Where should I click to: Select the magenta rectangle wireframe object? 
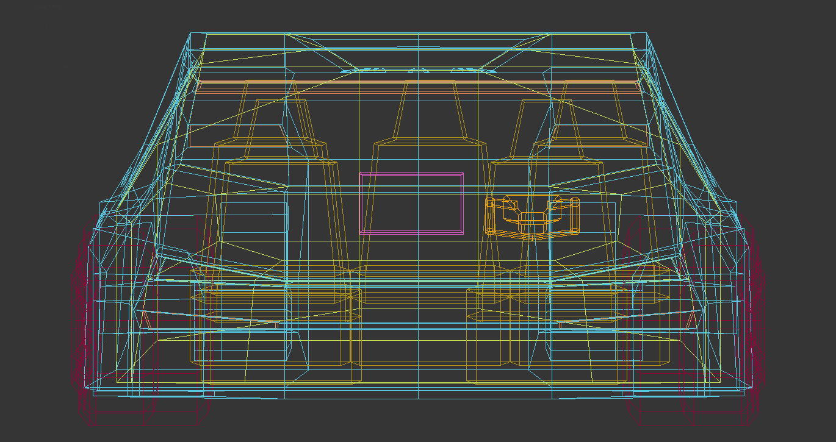[411, 203]
